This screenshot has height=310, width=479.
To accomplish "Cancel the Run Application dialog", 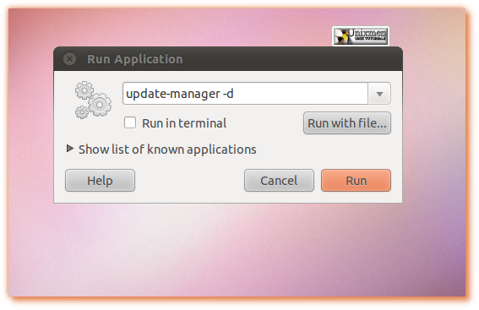I will (x=279, y=181).
